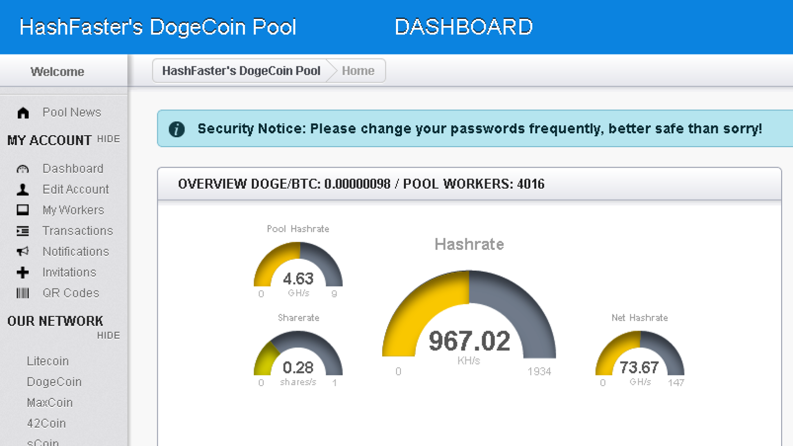Screen dimensions: 793x446
Task: Open My Workers page
Action: pyautogui.click(x=73, y=210)
